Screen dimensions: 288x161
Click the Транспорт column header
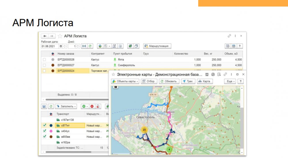62,114
